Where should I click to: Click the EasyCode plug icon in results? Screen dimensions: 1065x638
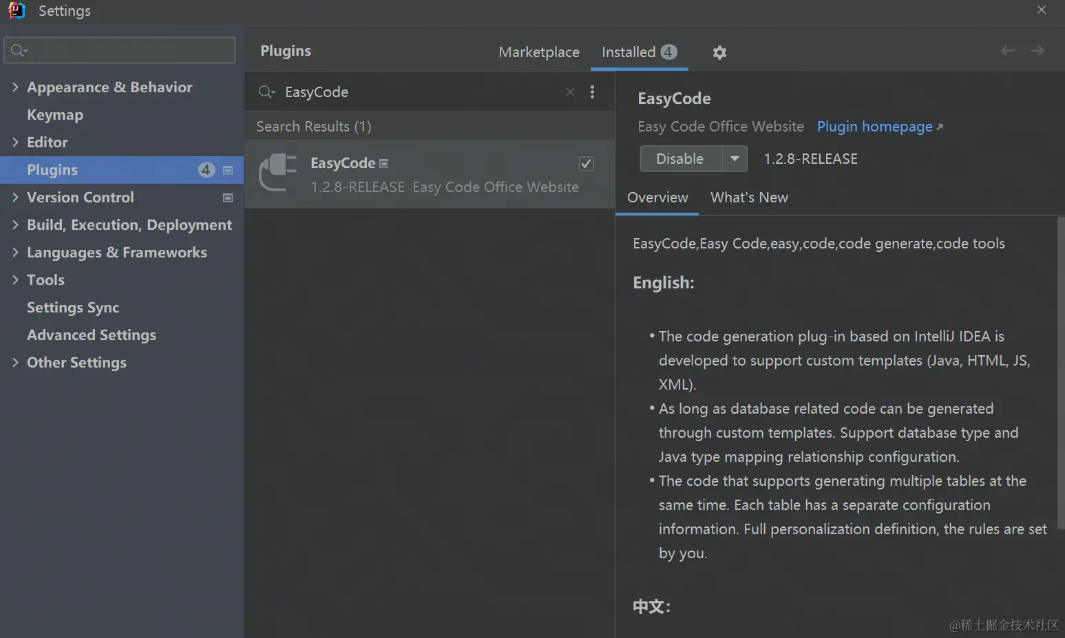[278, 173]
